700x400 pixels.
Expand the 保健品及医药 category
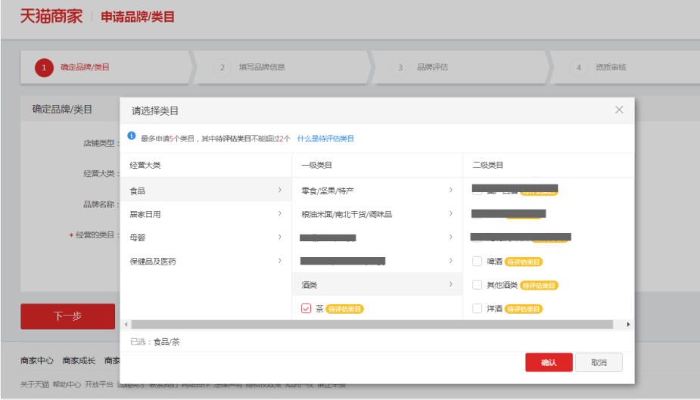205,261
